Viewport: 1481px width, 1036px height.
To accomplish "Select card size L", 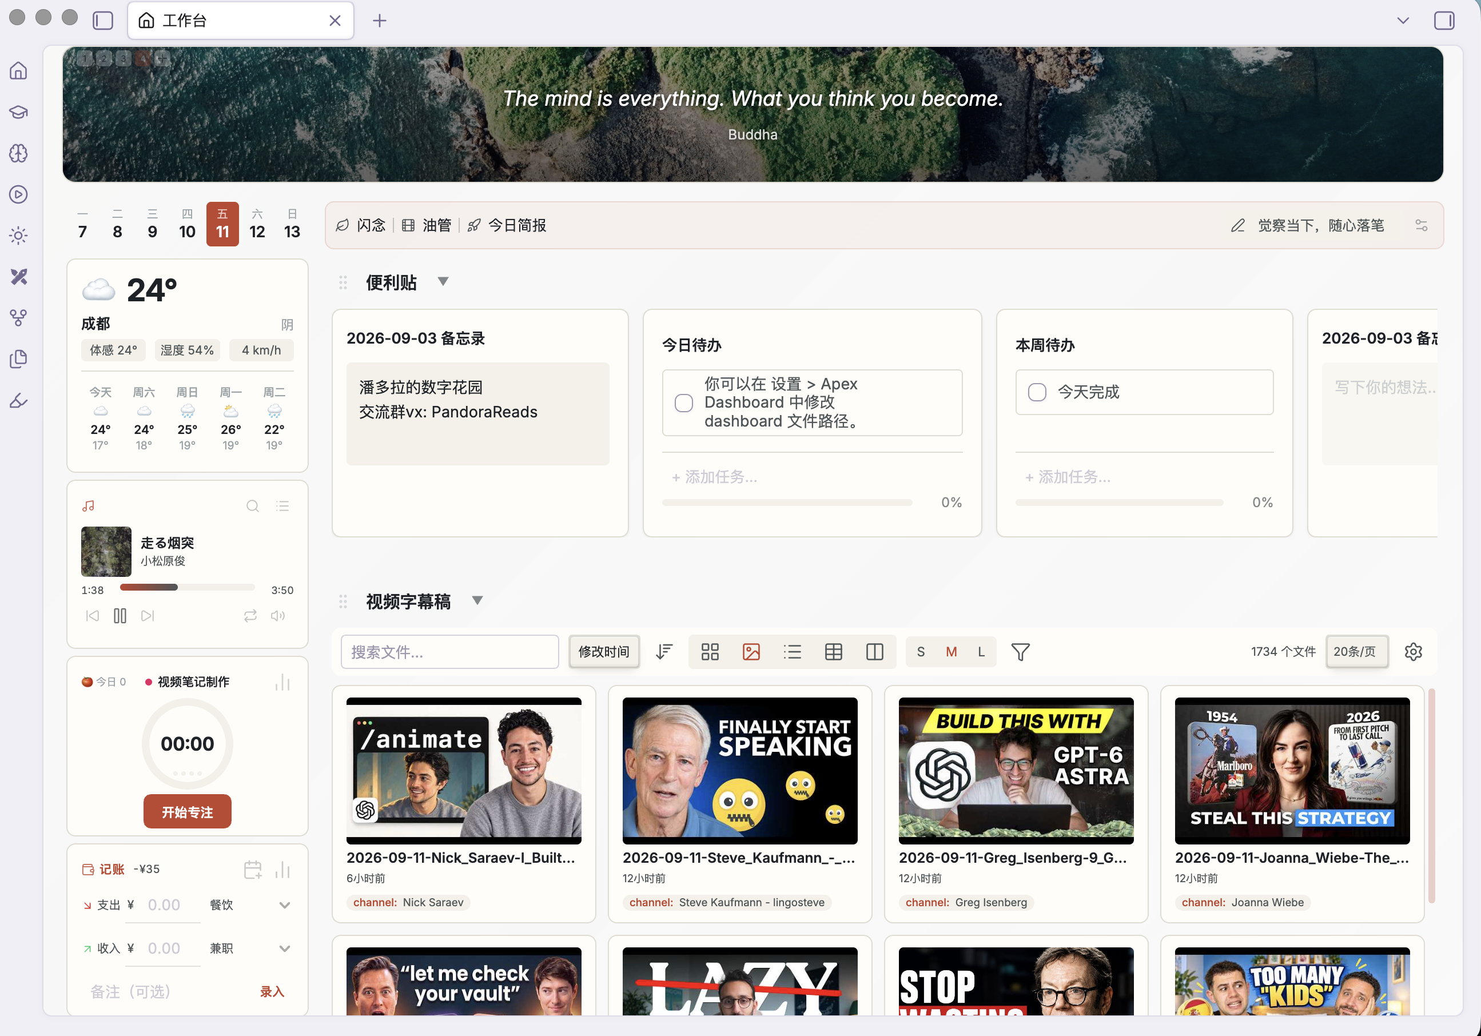I will (x=981, y=652).
